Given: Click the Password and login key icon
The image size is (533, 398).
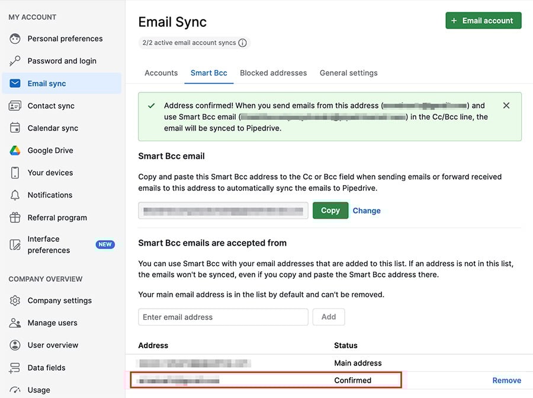Looking at the screenshot, I should click(15, 61).
